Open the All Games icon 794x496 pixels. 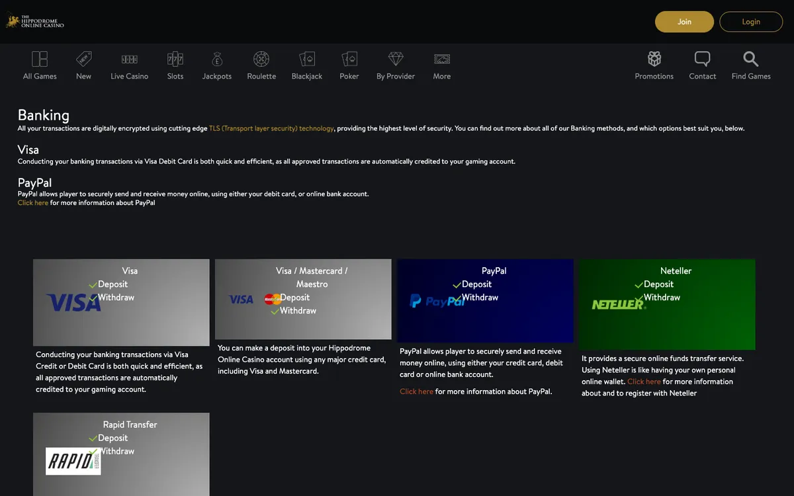[40, 59]
